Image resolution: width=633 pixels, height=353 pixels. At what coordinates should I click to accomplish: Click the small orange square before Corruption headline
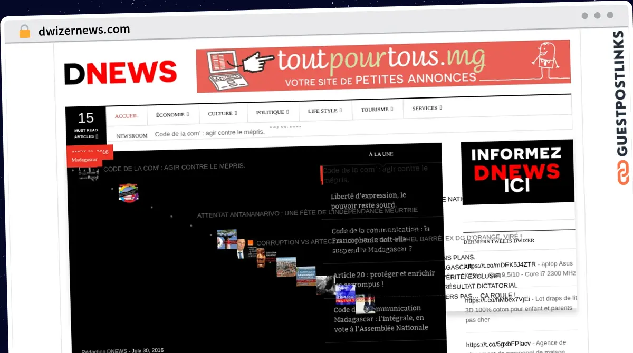[x=251, y=243]
